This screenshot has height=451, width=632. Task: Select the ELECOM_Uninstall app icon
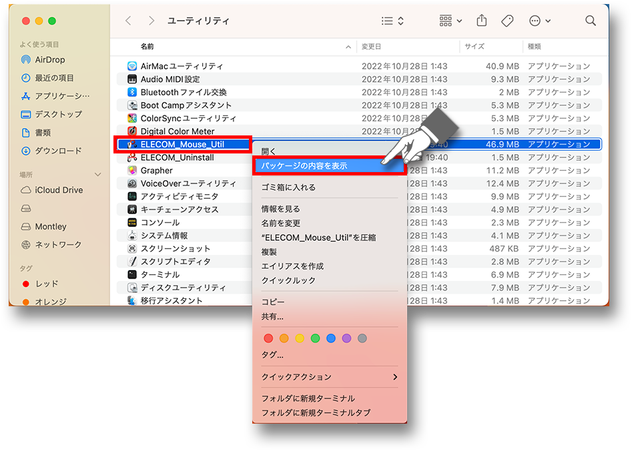131,157
